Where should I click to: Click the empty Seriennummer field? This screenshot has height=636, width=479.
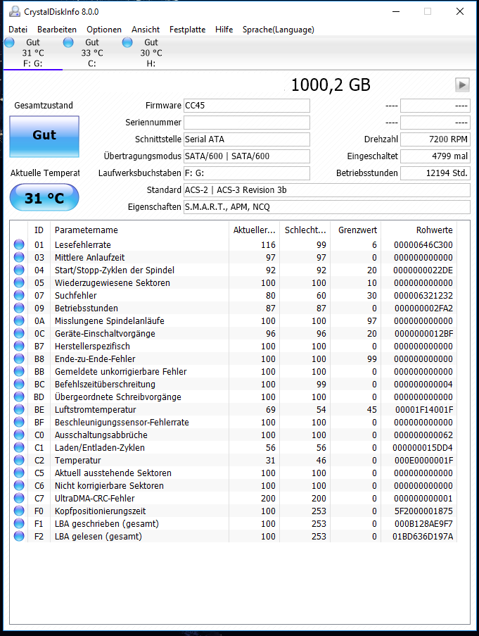point(247,123)
